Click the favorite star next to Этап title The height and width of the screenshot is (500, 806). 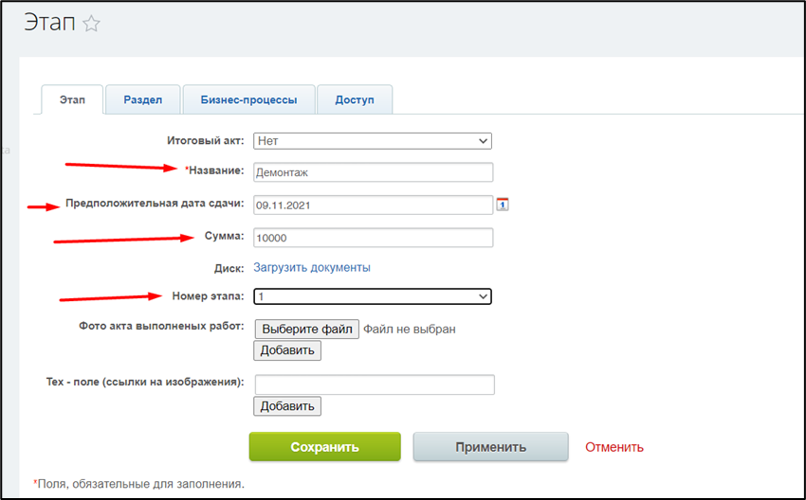(x=91, y=25)
